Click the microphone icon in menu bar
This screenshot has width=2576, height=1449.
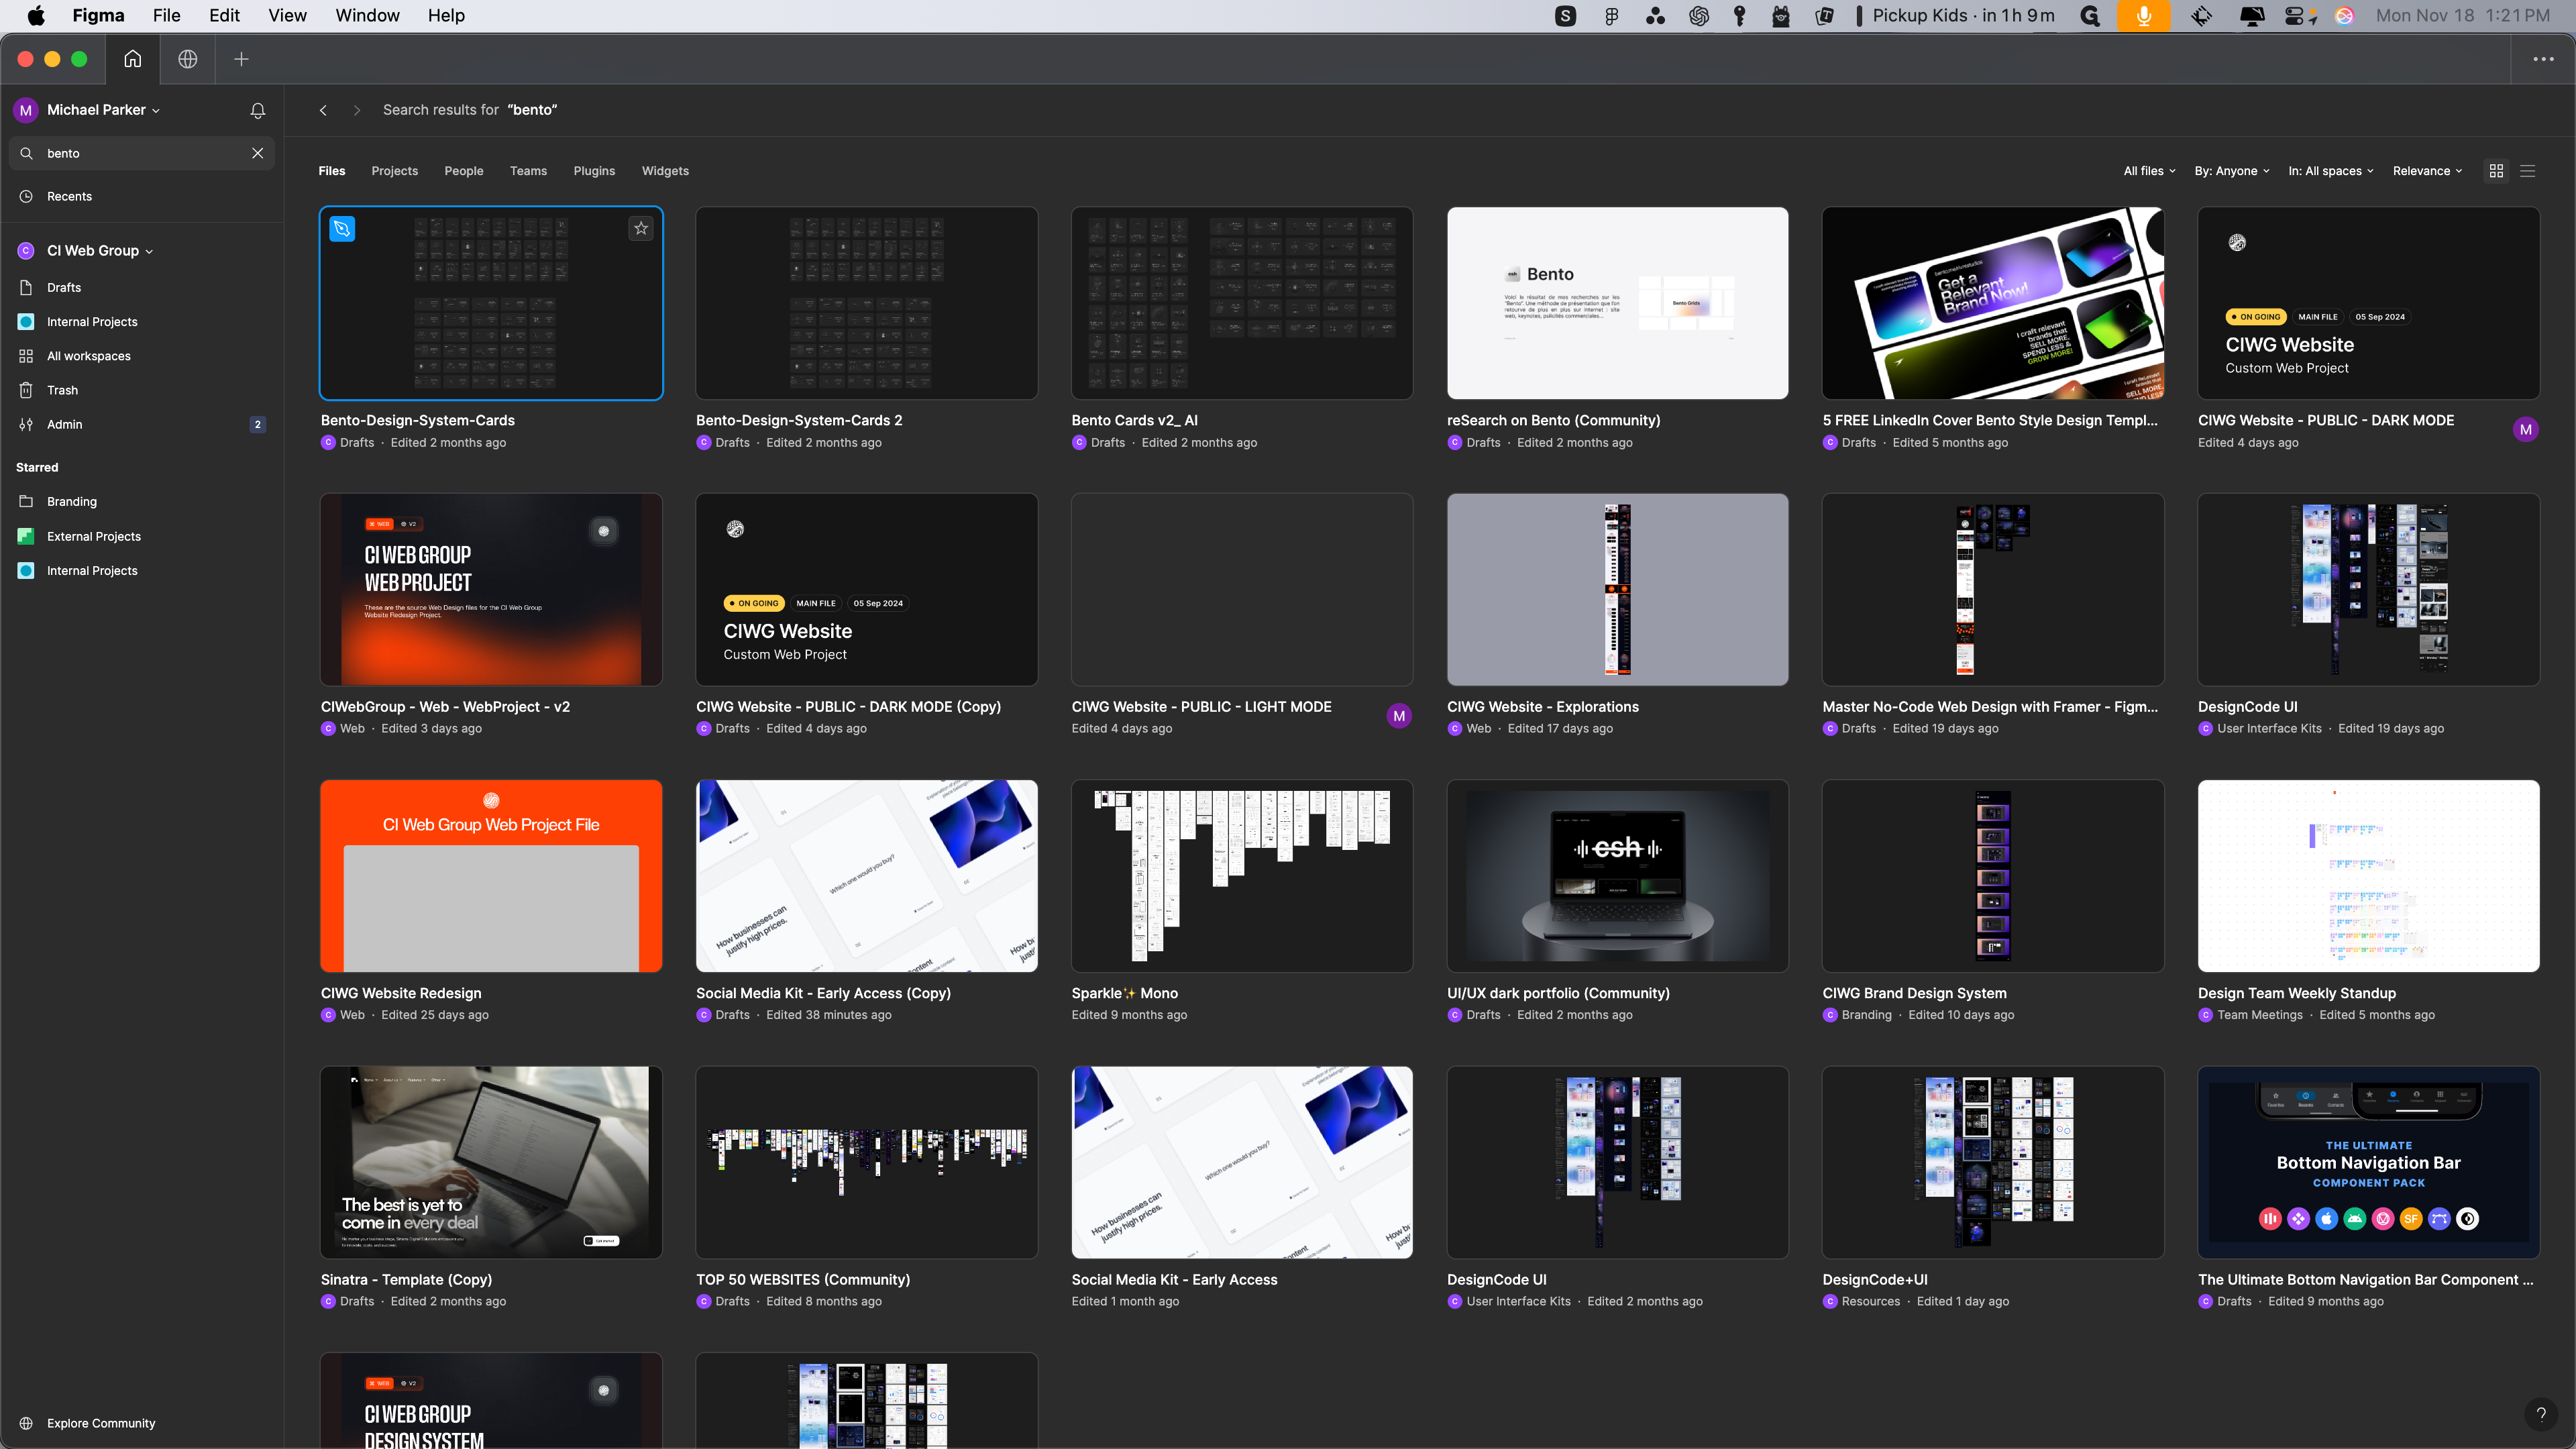pos(2143,15)
